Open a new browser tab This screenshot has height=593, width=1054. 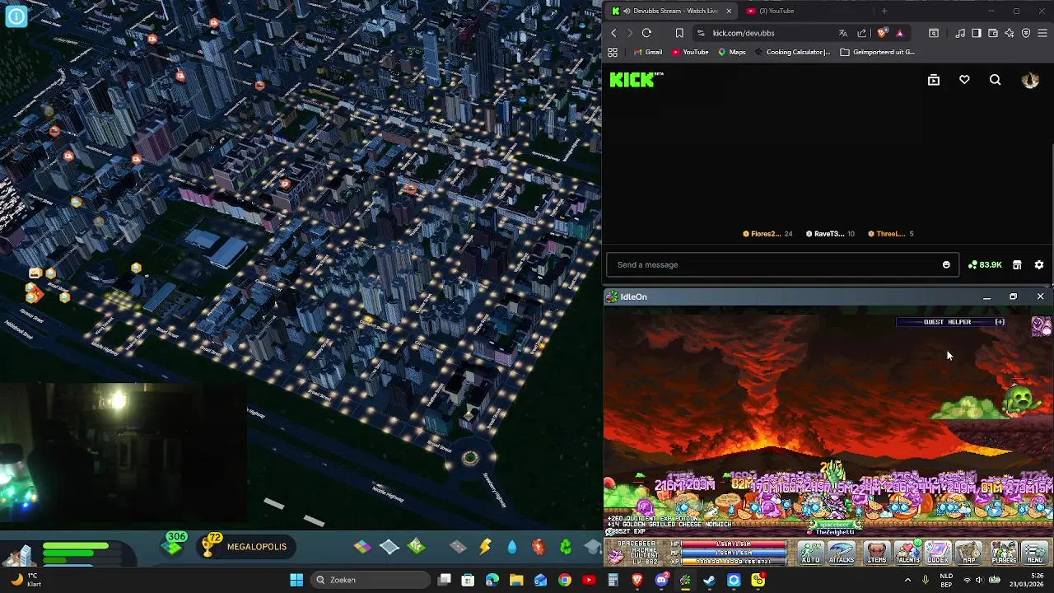coord(884,11)
